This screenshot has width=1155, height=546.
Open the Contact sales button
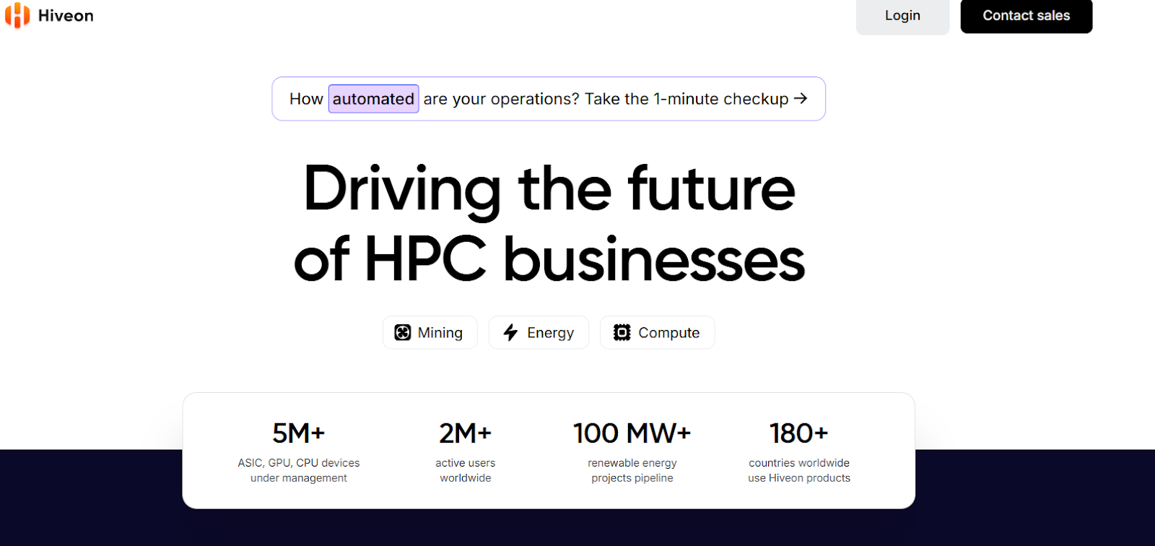pyautogui.click(x=1026, y=16)
